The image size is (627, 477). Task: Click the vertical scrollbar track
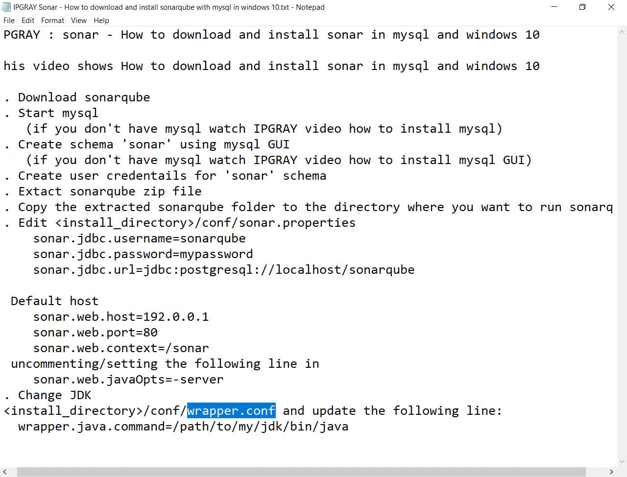pyautogui.click(x=622, y=246)
